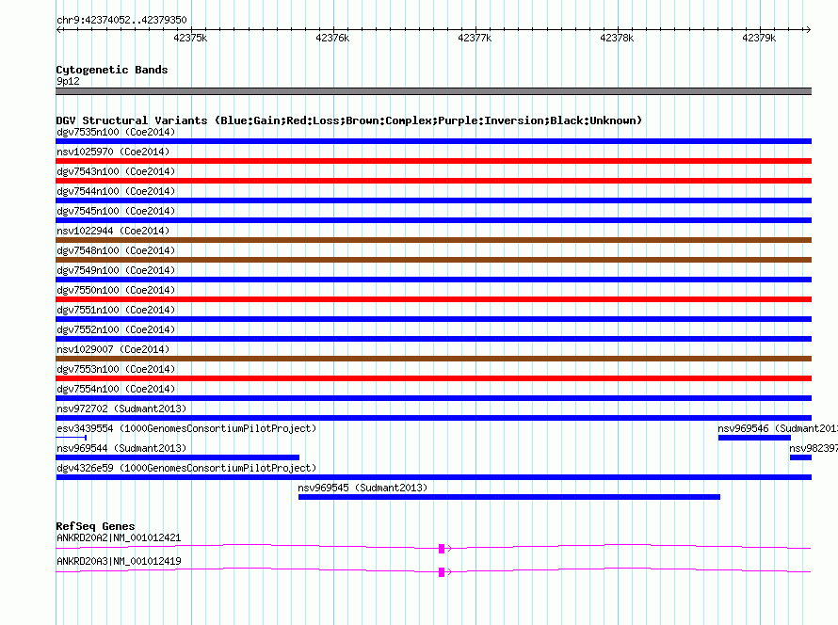Viewport: 838px width, 625px height.
Task: Select the short esv3439554 variant glyph
Action: tap(72, 438)
